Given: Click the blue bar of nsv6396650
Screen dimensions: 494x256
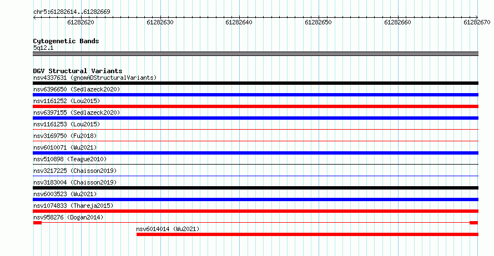Looking at the screenshot, I should pyautogui.click(x=255, y=95).
